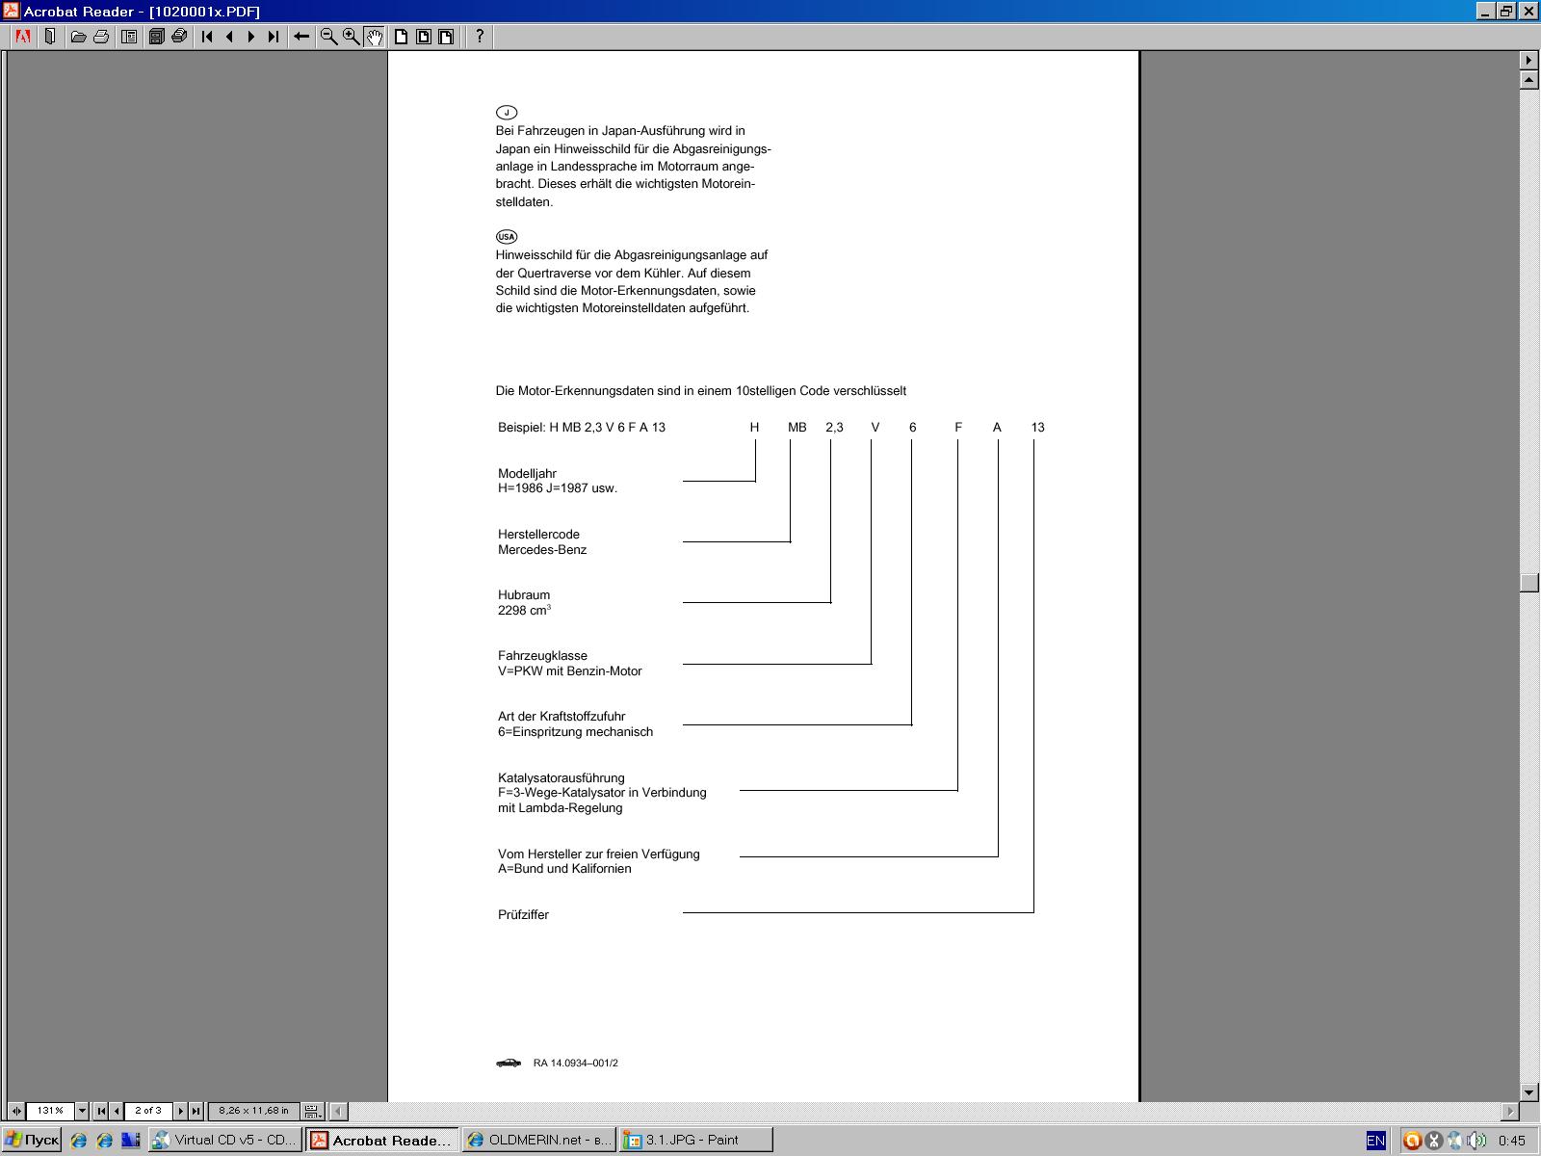1541x1156 pixels.
Task: Click small right arrow above vertical scrollbar
Action: point(1529,60)
